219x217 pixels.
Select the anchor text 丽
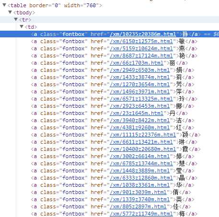click(x=173, y=63)
